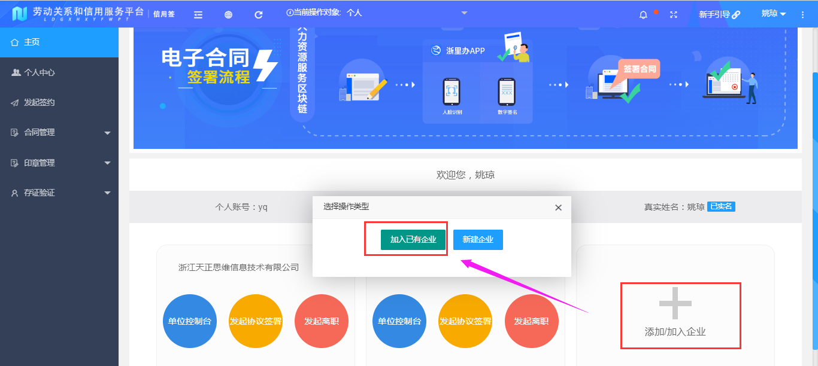This screenshot has height=366, width=818.
Task: Click the home icon next to 主页
Action: [15, 42]
